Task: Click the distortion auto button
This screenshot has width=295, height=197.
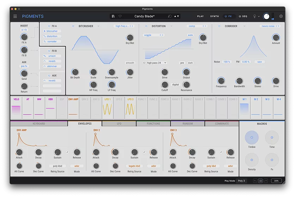Action: [190, 35]
